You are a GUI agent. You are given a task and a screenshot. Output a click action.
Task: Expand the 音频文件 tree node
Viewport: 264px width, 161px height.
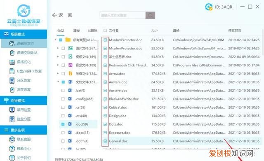pos(58,65)
